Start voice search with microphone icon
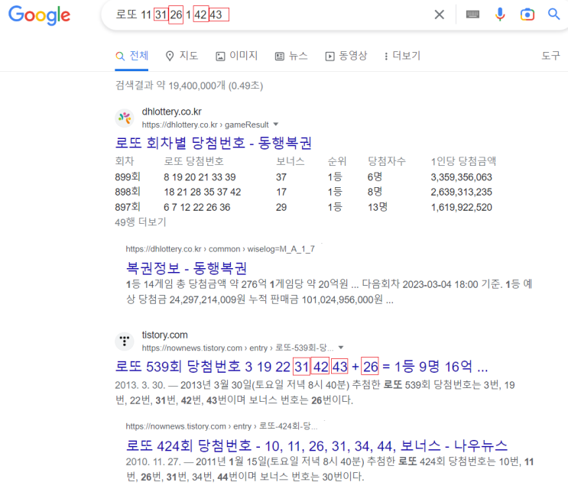 [500, 15]
